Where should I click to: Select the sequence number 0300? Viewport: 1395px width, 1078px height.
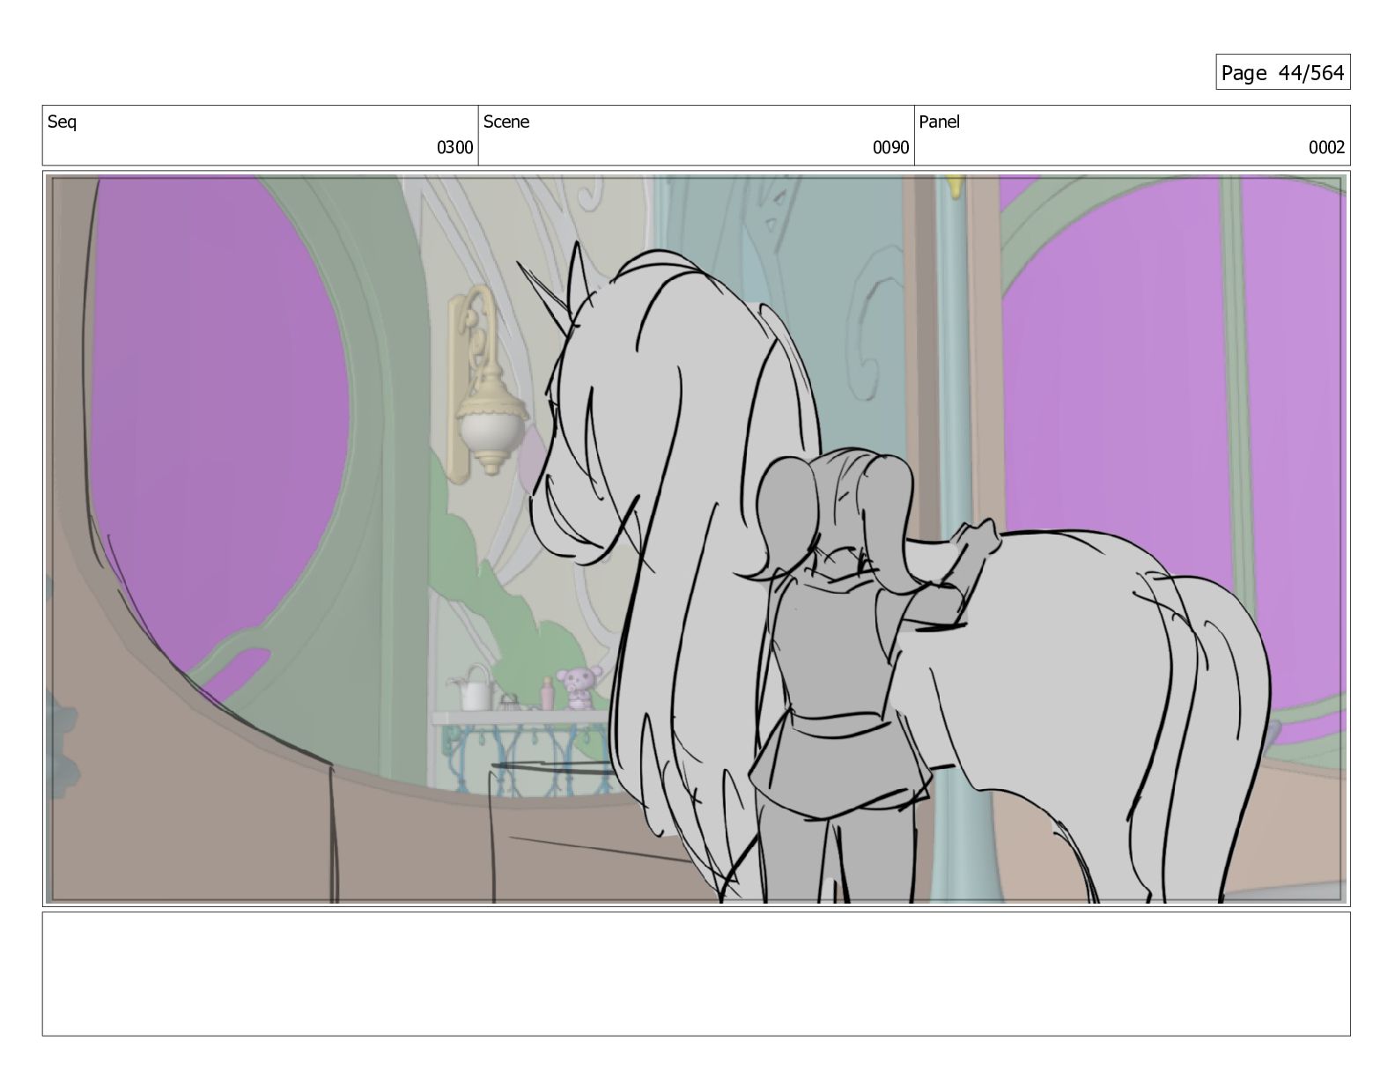coord(454,148)
